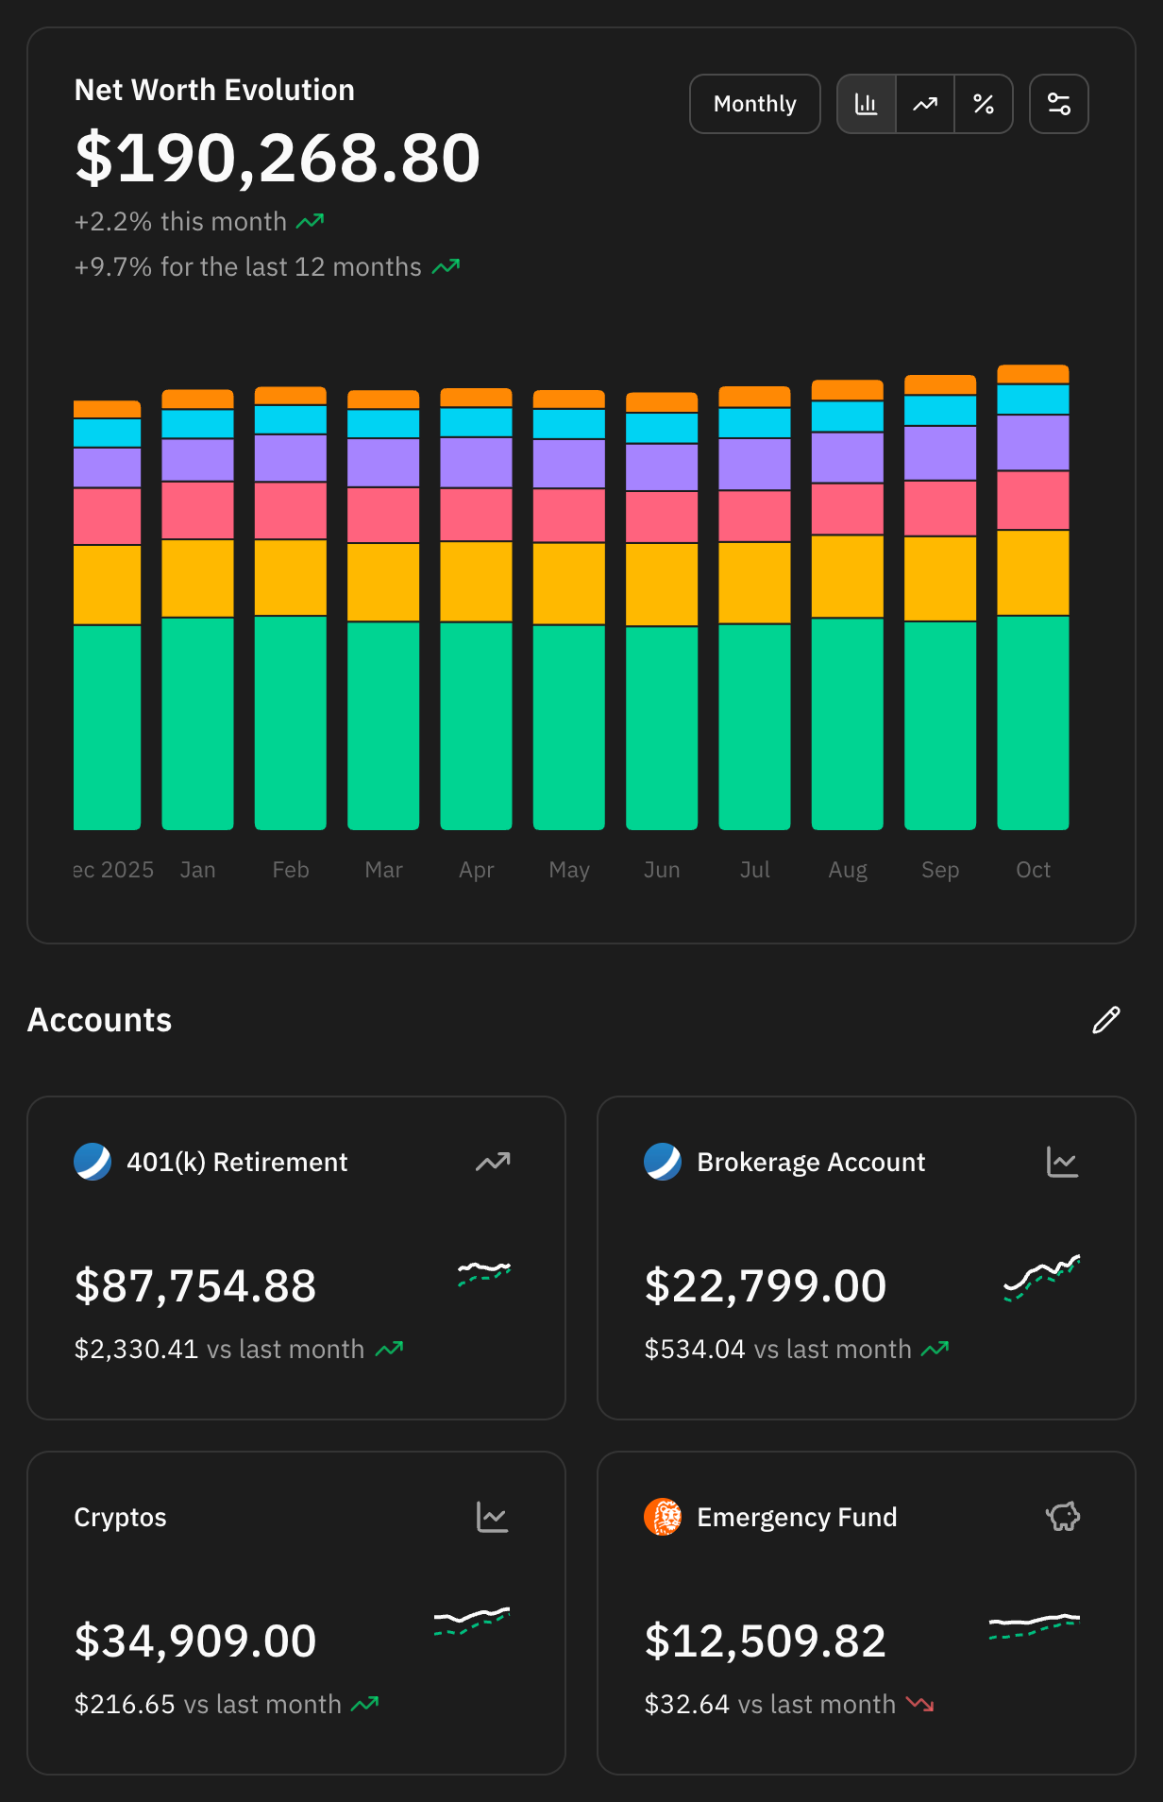This screenshot has height=1802, width=1163.
Task: Select the Oct pink bar segment
Action: coord(1033,501)
